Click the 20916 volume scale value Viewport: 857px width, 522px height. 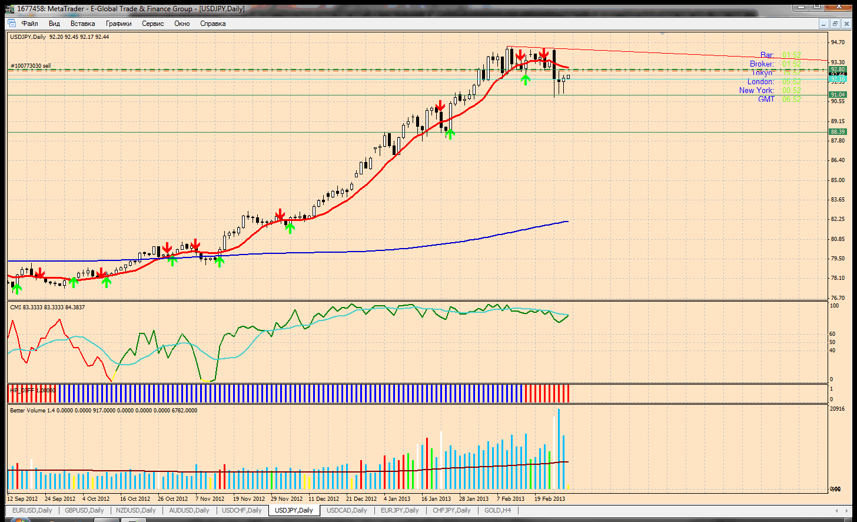coord(837,408)
